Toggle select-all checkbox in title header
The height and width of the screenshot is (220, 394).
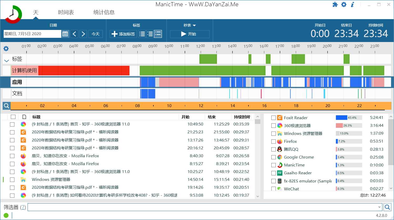click(13, 117)
